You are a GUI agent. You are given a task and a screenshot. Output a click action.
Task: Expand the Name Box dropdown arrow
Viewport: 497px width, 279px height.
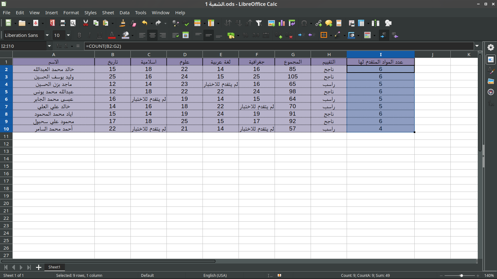tap(49, 46)
